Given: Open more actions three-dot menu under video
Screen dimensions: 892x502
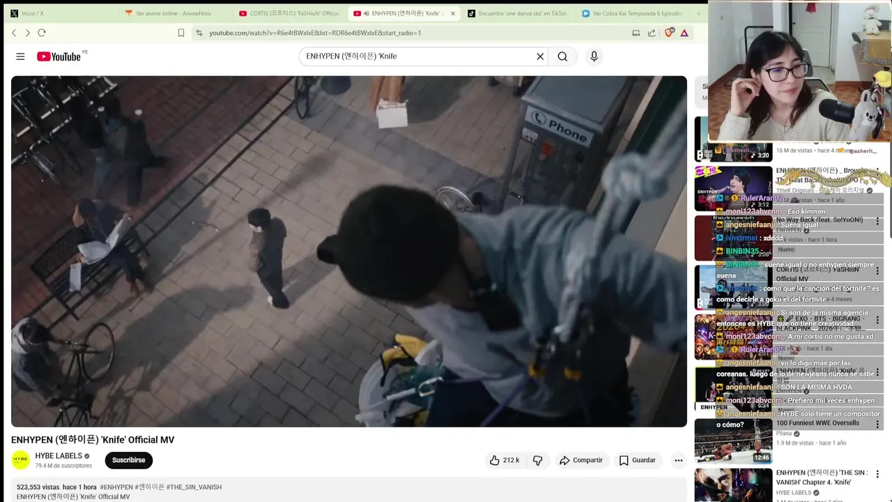Looking at the screenshot, I should pos(678,460).
